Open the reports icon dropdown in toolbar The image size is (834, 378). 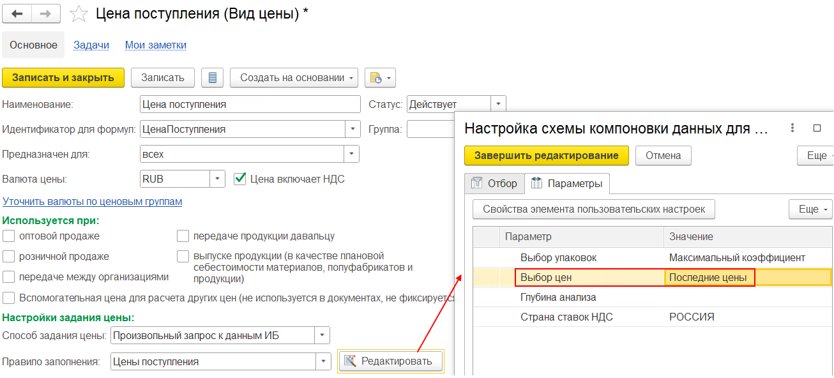[x=380, y=78]
